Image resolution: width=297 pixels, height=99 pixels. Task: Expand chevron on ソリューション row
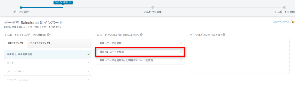point(89,71)
